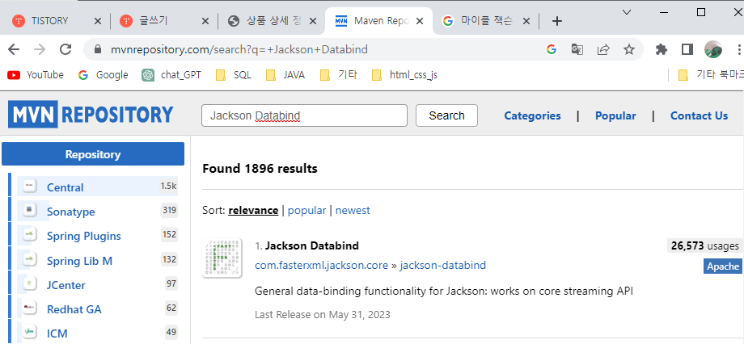The height and width of the screenshot is (344, 744).
Task: Click the Repository sidebar header
Action: click(93, 154)
